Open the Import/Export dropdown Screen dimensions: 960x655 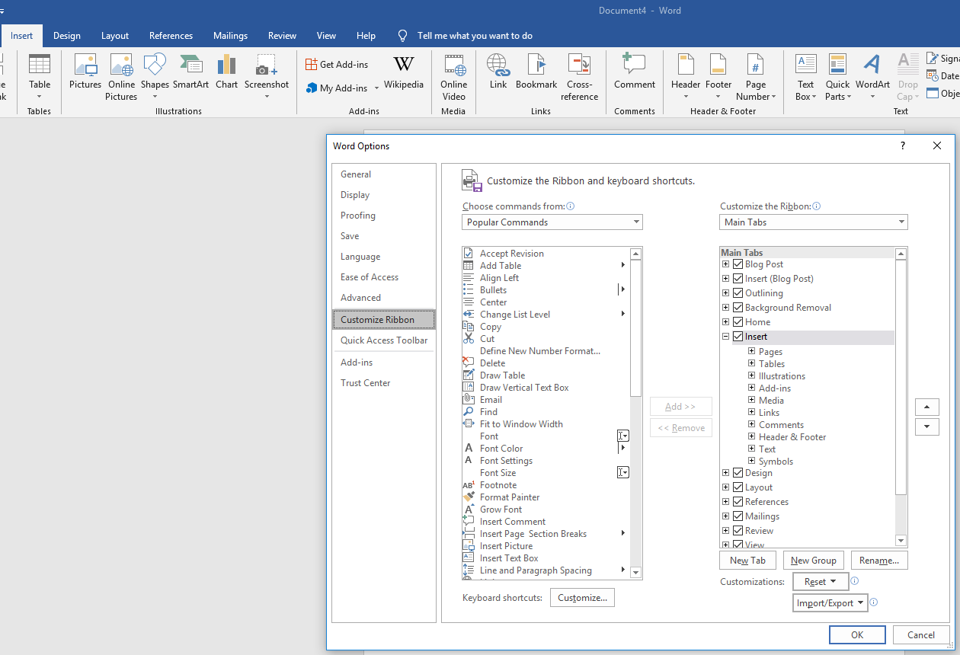pos(830,603)
